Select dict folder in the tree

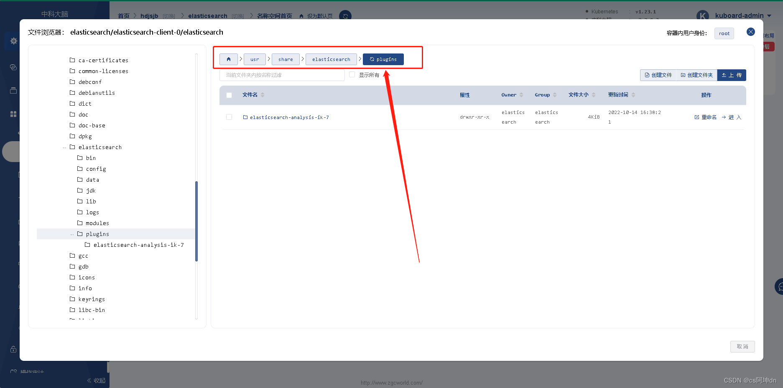[85, 104]
